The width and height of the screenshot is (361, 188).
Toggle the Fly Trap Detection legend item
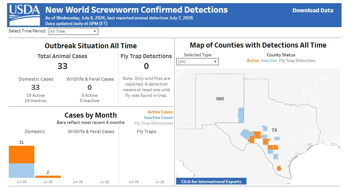[x=297, y=61]
